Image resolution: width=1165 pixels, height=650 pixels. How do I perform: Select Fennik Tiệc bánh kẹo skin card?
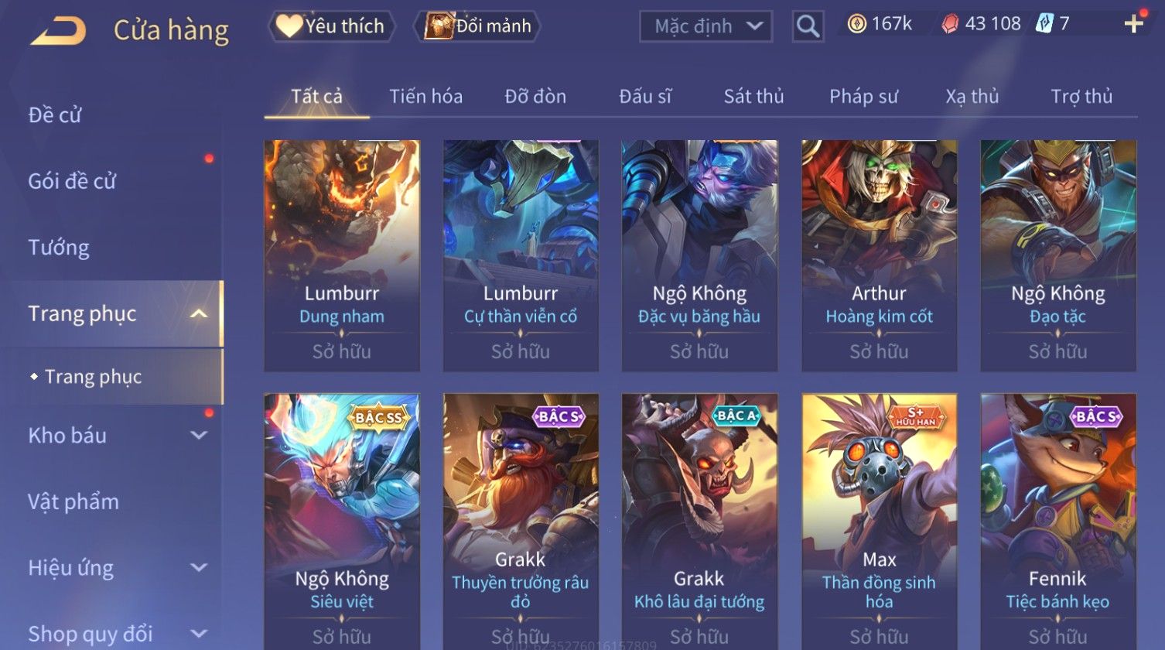[x=1057, y=522]
